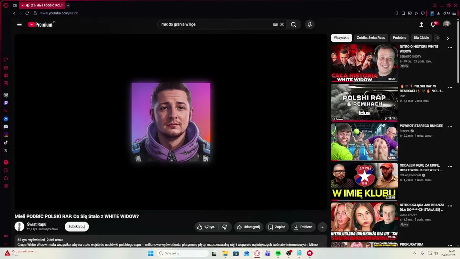Open options for ODDAŁEM RĘKĘ ZA EKIPĘ video
Image resolution: width=460 pixels, height=259 pixels.
coord(450,166)
